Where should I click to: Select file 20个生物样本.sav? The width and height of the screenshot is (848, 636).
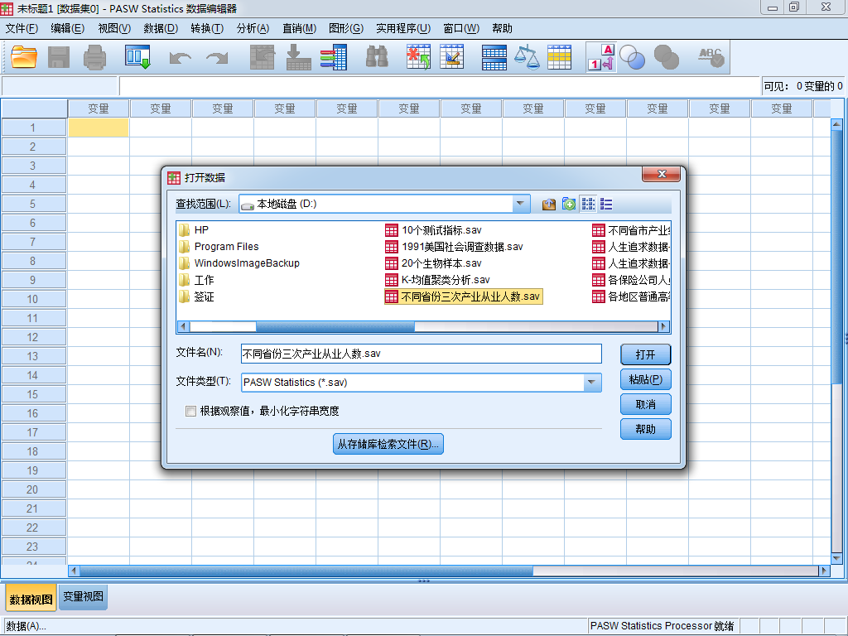pos(434,264)
